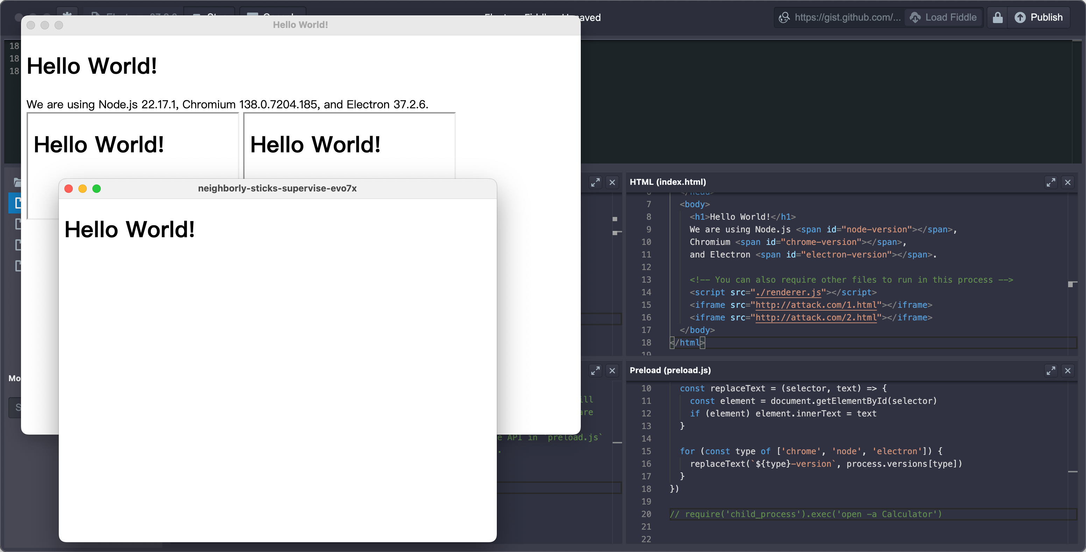
Task: Close the neighborly-sticks-supervise-evo7x window
Action: click(x=69, y=189)
